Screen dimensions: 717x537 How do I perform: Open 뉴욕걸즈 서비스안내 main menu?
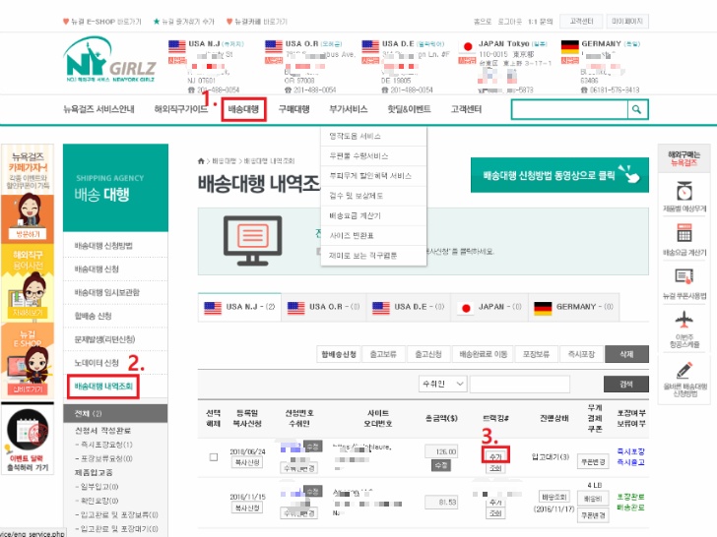point(98,109)
